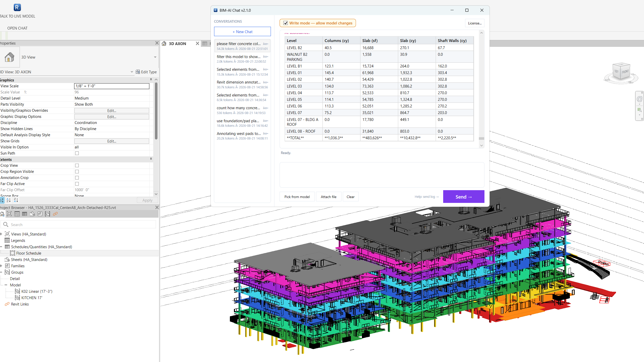Close the navigation bar with its X

pos(642,93)
